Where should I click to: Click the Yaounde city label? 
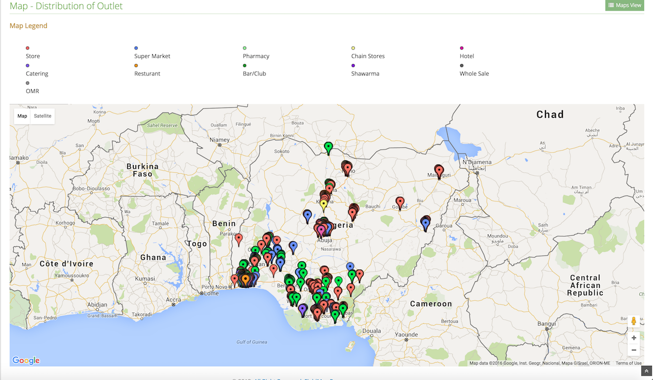[406, 335]
